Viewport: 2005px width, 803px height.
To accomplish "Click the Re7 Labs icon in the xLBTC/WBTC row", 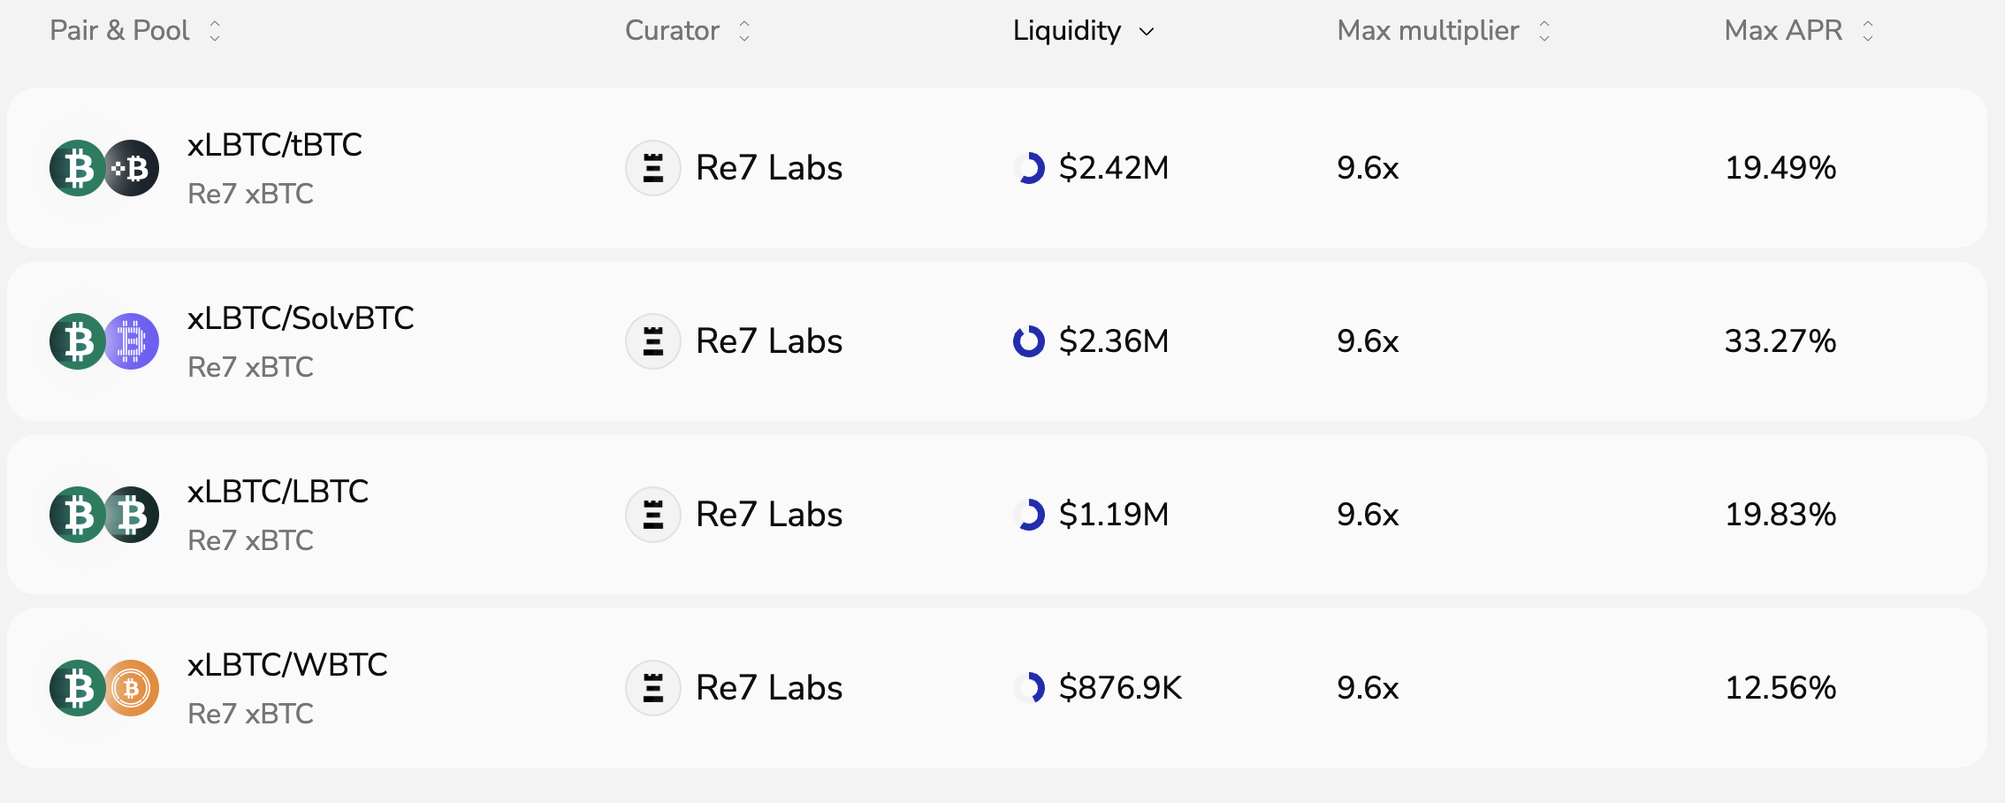I will [x=652, y=687].
